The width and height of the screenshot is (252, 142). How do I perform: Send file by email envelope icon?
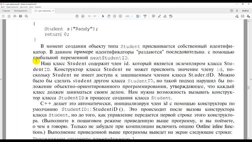[x=243, y=16]
